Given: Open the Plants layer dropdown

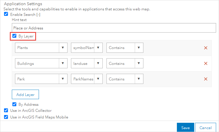Looking at the screenshot, I should pyautogui.click(x=41, y=48).
